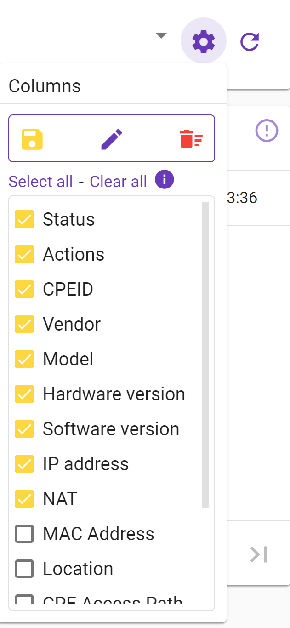Open the settings gear icon
The image size is (290, 628).
point(204,40)
